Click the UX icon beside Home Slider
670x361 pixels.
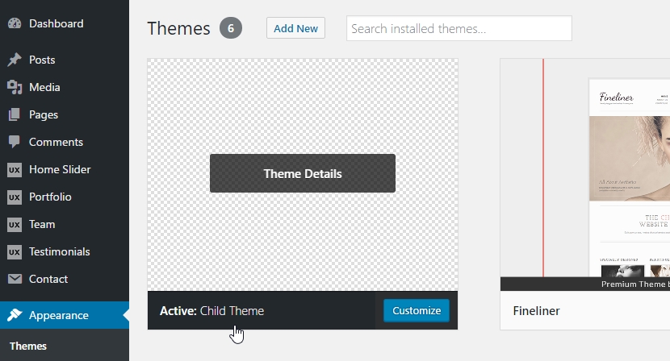point(15,169)
